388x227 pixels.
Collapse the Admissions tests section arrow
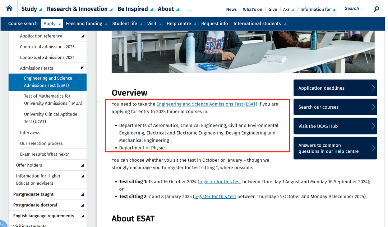coord(82,68)
